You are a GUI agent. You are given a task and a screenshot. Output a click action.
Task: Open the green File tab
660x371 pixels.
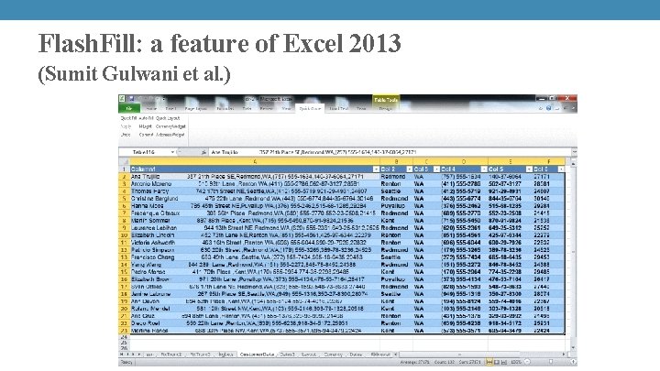(x=129, y=108)
